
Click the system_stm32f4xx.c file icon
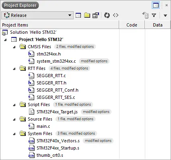[x=31, y=61]
